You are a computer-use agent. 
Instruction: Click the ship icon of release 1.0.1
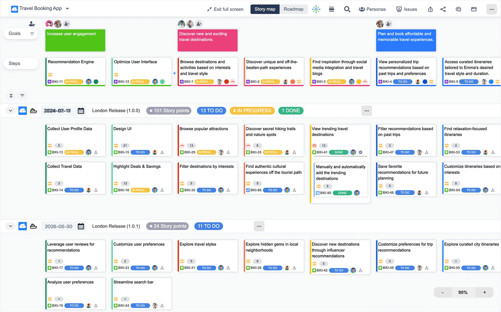pos(33,226)
